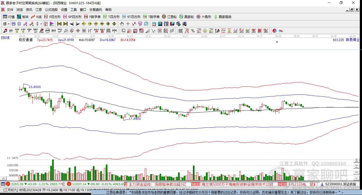Click the floppy disk save icon
The image size is (362, 195).
pos(172,24)
